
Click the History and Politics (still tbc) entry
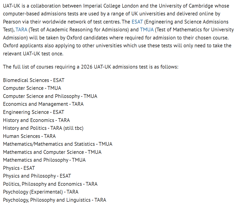pos(43,128)
